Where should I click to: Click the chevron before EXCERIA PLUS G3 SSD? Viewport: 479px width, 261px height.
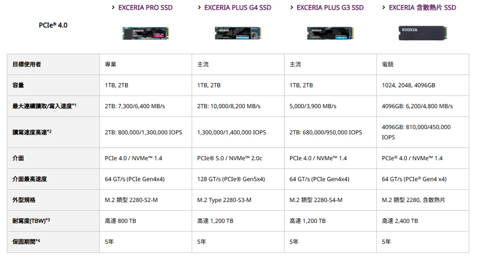click(292, 7)
